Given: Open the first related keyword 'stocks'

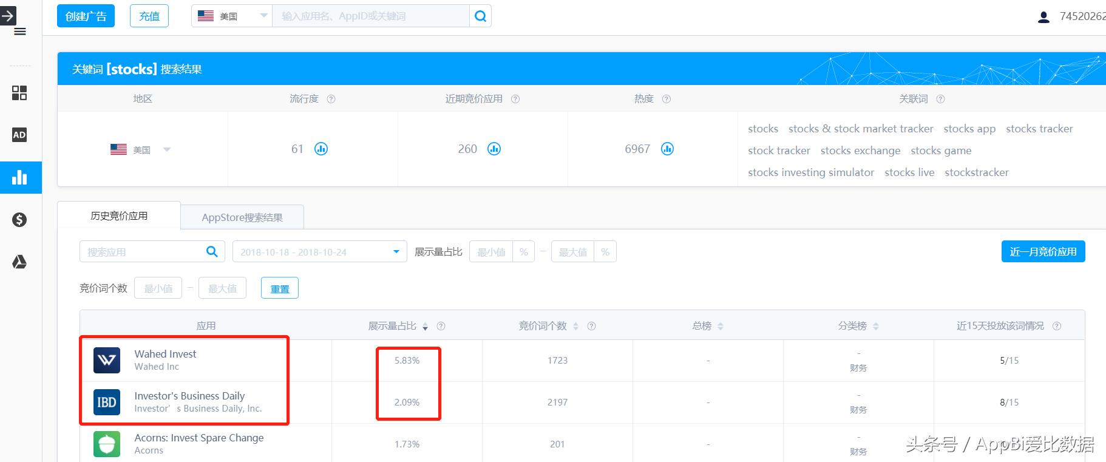Looking at the screenshot, I should coord(763,129).
